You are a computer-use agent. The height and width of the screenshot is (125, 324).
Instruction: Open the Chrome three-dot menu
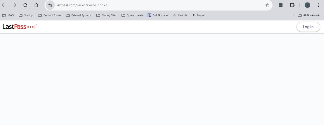tap(319, 5)
